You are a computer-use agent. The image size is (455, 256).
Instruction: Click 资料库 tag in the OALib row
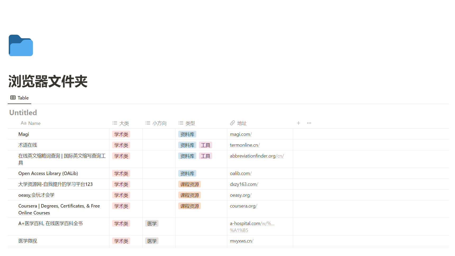tap(187, 173)
